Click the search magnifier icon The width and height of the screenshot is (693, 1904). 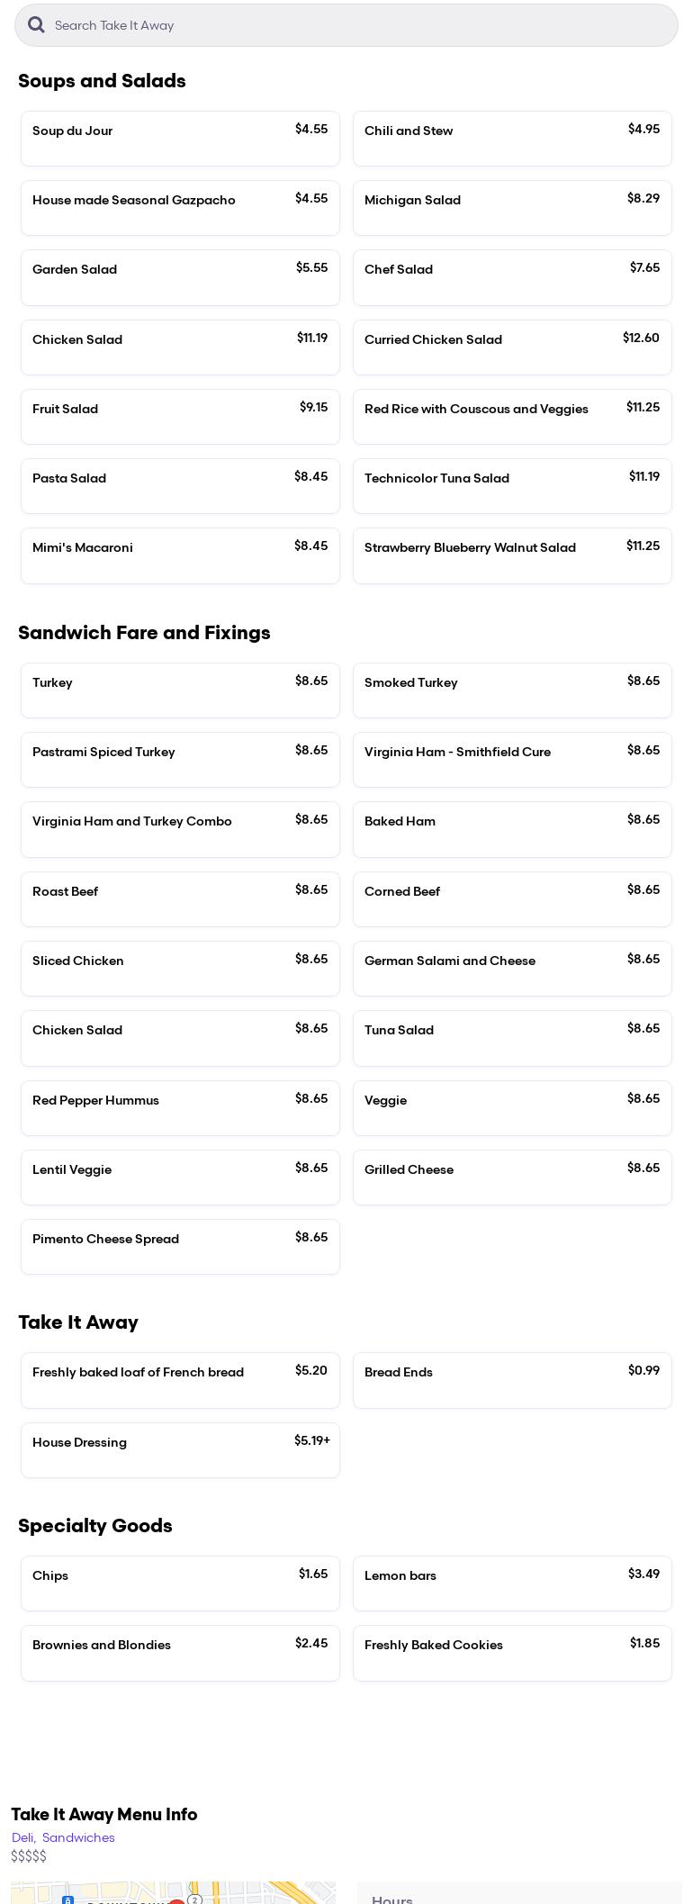[x=36, y=25]
